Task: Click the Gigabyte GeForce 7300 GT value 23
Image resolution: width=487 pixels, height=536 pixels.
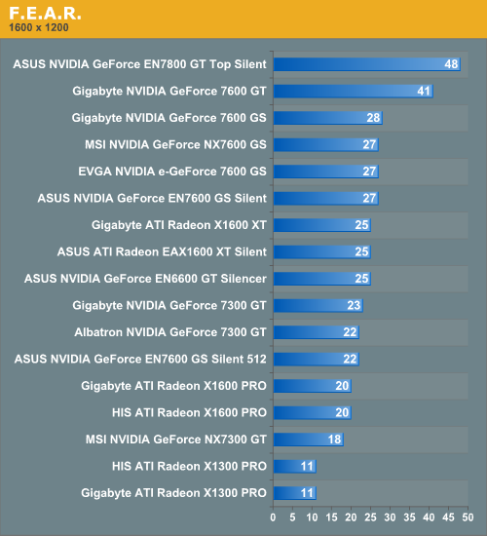Action: [x=355, y=305]
